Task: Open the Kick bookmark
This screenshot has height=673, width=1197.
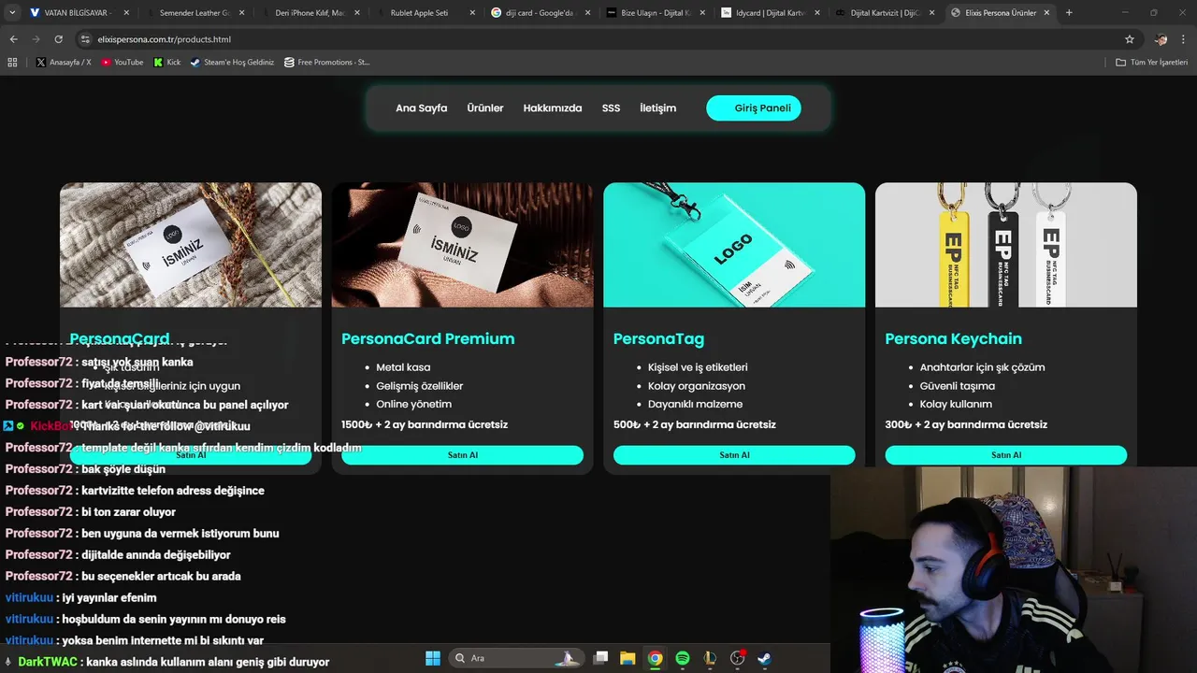Action: (x=166, y=63)
